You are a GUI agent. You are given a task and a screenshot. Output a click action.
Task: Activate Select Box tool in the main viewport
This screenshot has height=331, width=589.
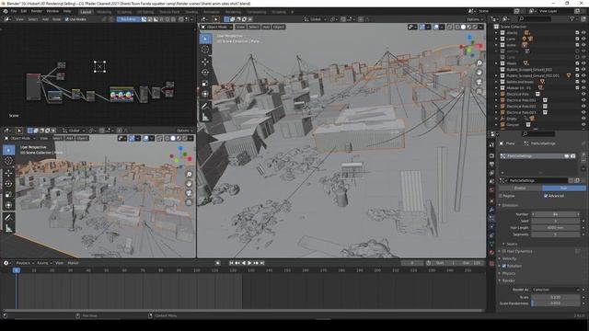(x=205, y=39)
